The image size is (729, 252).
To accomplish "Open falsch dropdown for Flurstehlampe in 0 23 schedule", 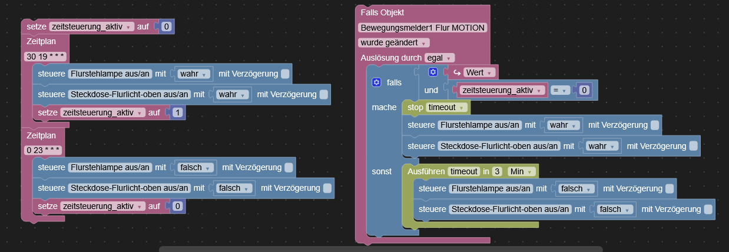I will click(196, 168).
